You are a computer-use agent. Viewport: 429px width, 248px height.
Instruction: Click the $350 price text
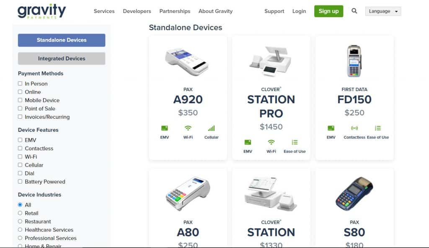(x=188, y=112)
